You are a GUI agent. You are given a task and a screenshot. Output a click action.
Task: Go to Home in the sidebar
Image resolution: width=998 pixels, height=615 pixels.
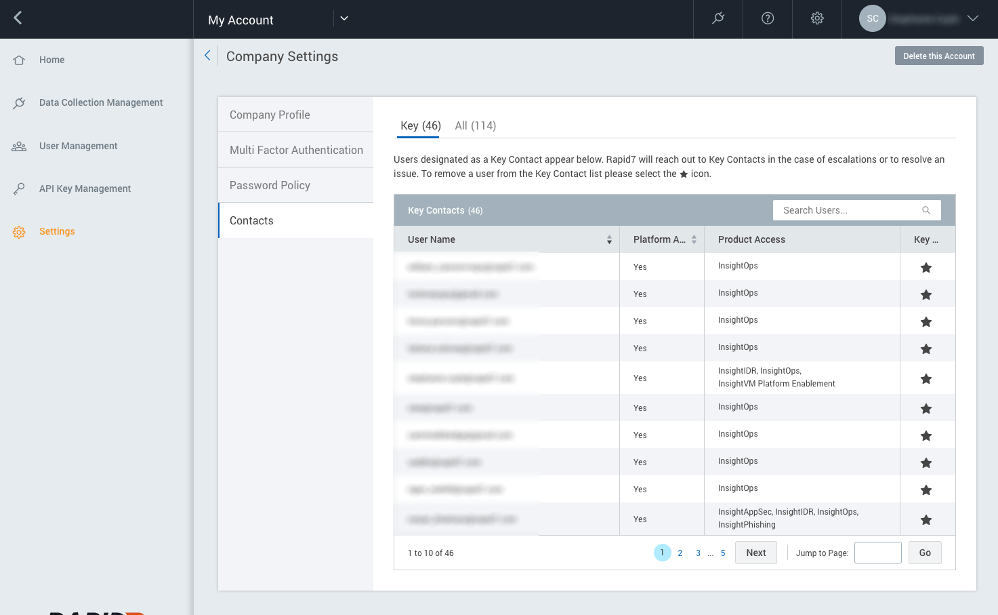51,60
